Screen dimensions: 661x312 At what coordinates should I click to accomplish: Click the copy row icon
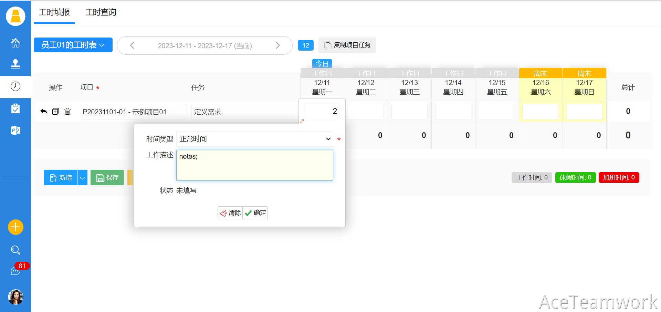[x=55, y=111]
